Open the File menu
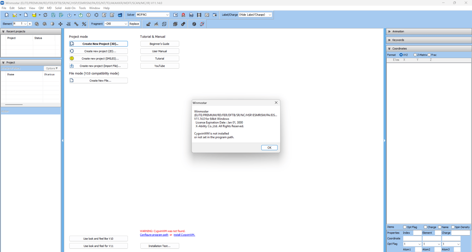 click(x=4, y=8)
